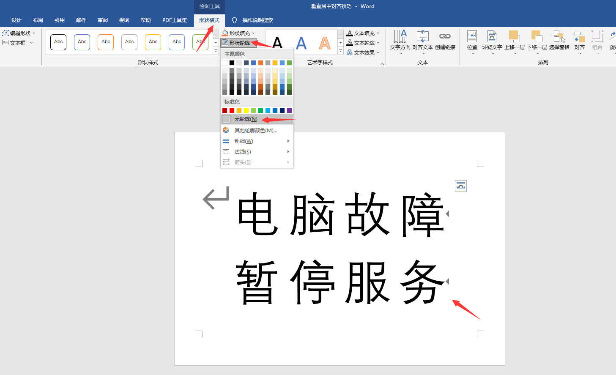The height and width of the screenshot is (375, 616).
Task: Pick the purple standard color swatch
Action: tap(289, 110)
